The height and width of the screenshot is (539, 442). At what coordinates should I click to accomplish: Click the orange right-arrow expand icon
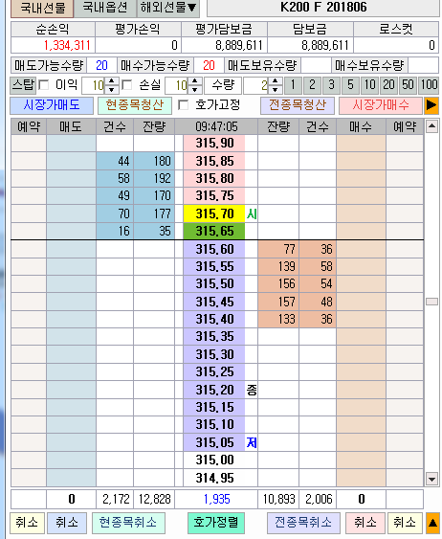click(x=431, y=105)
